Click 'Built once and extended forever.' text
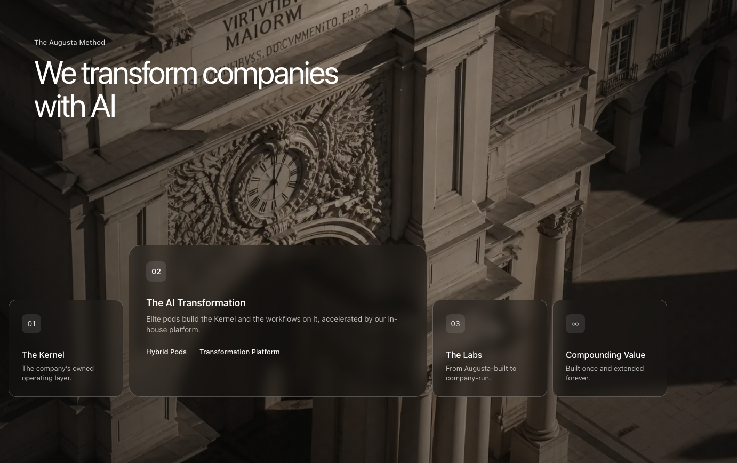This screenshot has width=737, height=463. 605,373
